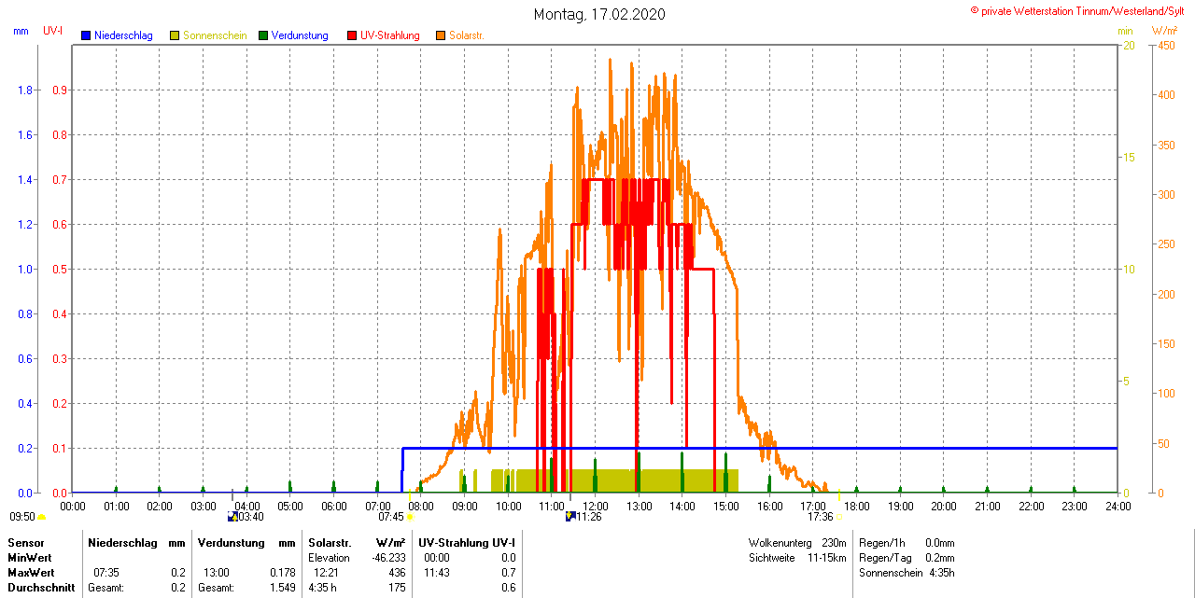This screenshot has width=1195, height=598.
Task: Click the yellow 15 min axis value
Action: (1128, 157)
